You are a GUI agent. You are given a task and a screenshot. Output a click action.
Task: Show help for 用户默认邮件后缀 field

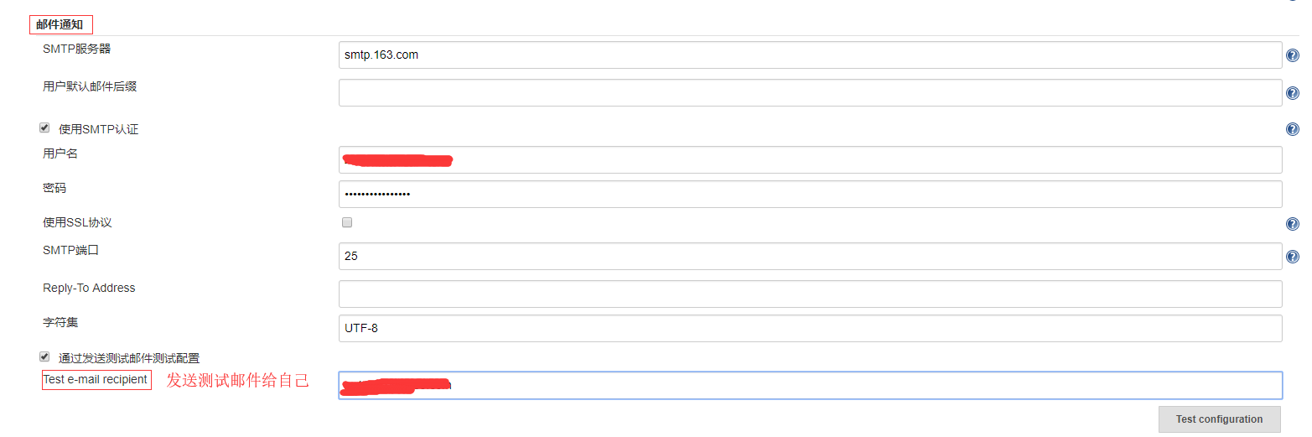[x=1292, y=93]
